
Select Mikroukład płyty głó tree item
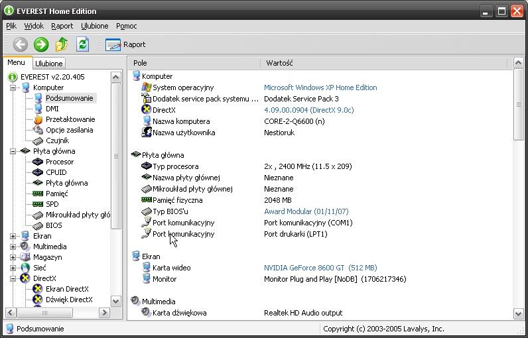[78, 215]
